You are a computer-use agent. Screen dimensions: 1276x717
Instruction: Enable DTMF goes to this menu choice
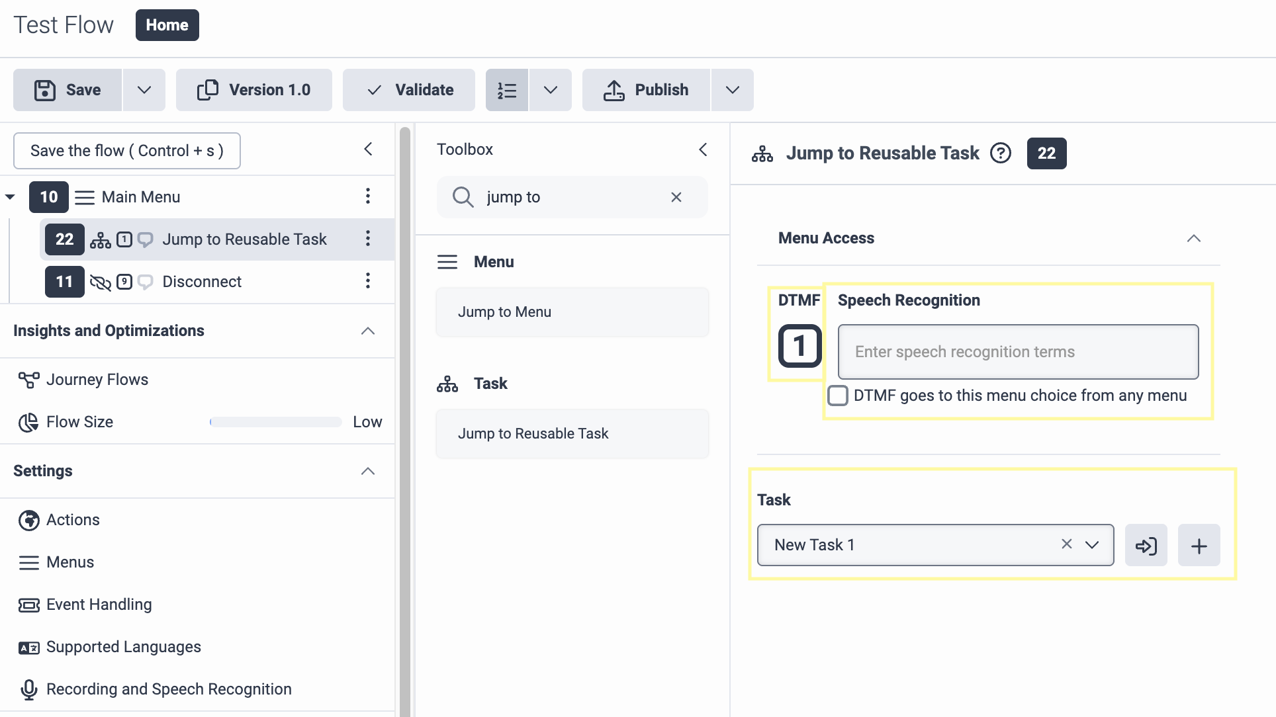click(838, 396)
